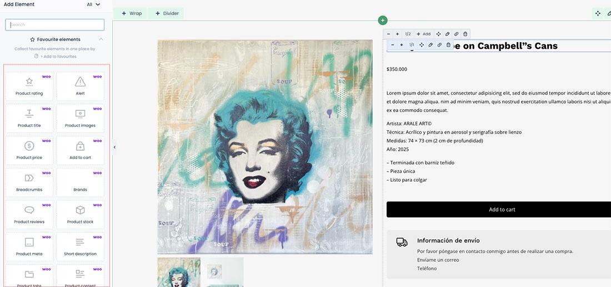
Task: Collapse the Favourite elements section
Action: click(101, 39)
